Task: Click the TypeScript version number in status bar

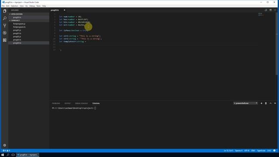Action: [x=269, y=150]
